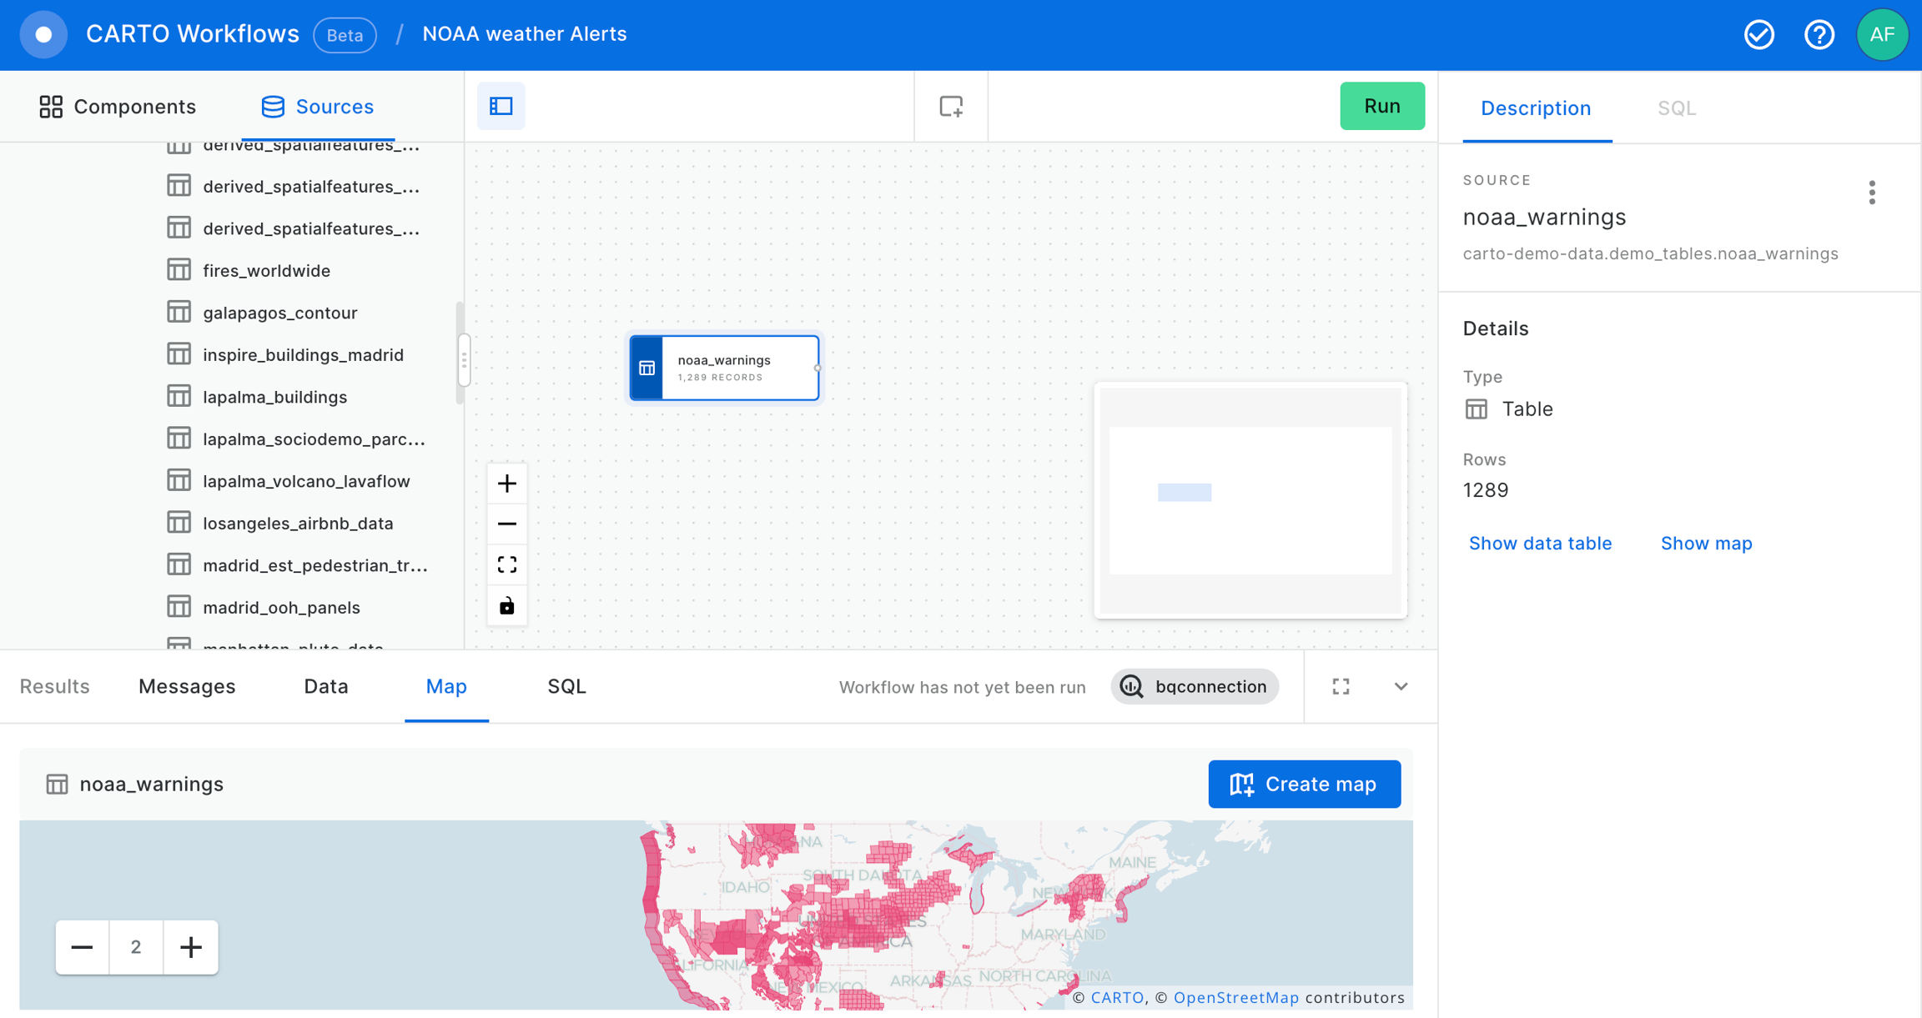Click the Show data table link

1540,544
